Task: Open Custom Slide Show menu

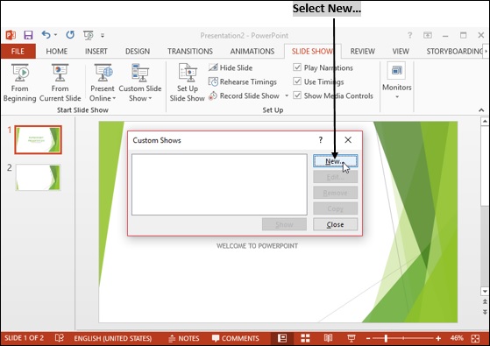Action: click(x=140, y=82)
